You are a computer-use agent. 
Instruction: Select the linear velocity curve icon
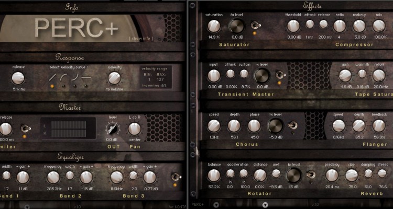pyautogui.click(x=52, y=77)
